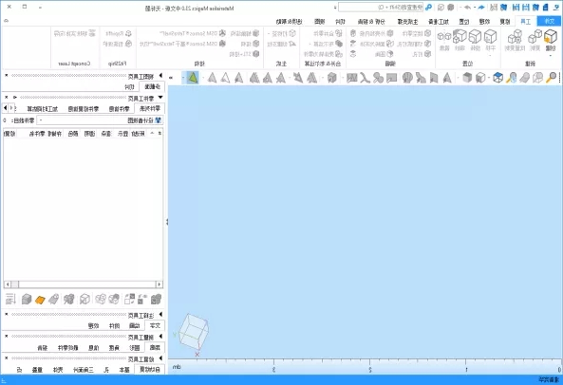The width and height of the screenshot is (563, 385).
Task: Expand the 注释工具页 panel arrow
Action: (x=160, y=315)
